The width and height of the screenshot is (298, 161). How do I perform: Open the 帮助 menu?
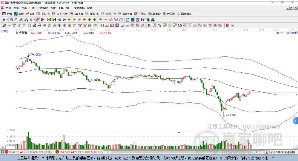90,8
